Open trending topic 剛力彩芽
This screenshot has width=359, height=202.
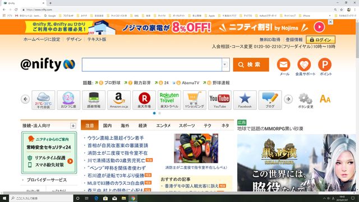pos(142,82)
